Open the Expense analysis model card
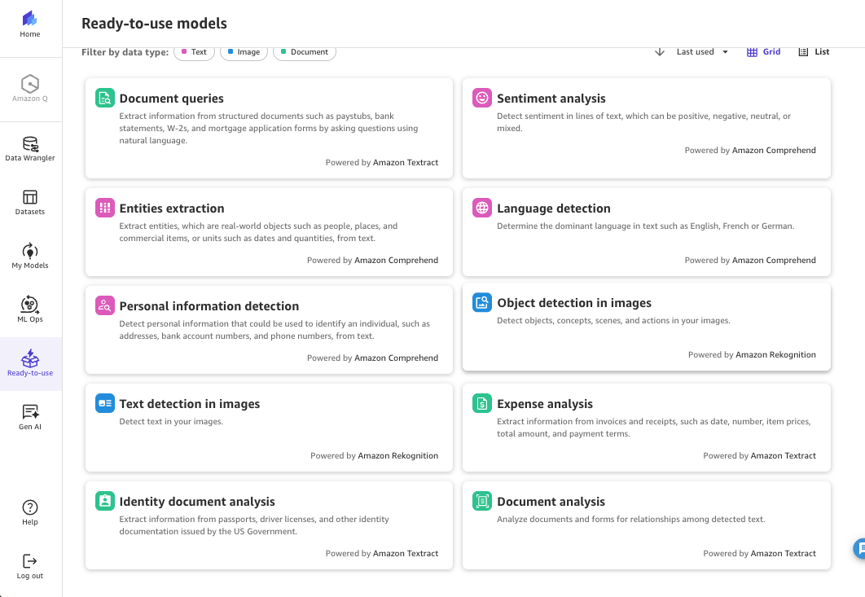The height and width of the screenshot is (597, 865). tap(646, 427)
